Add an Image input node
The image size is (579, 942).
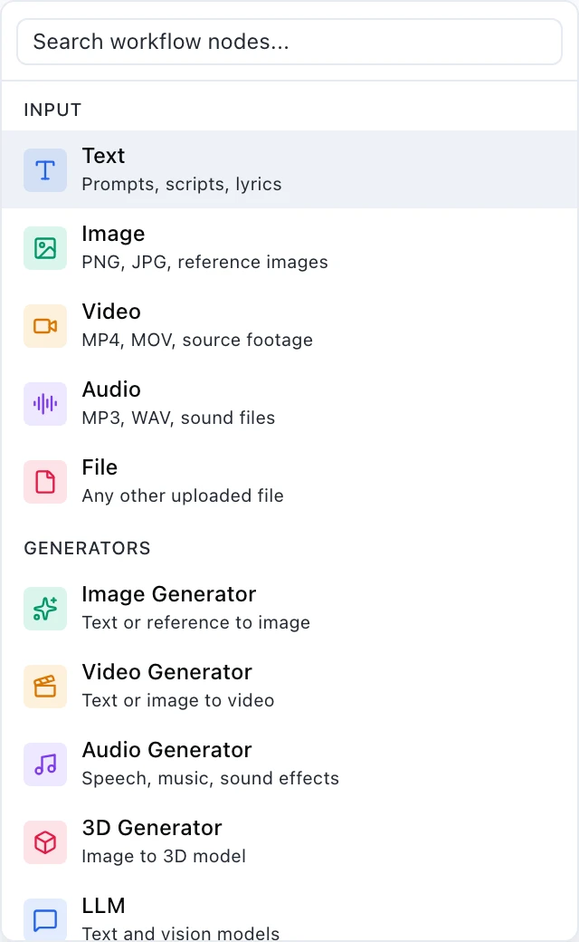[289, 247]
